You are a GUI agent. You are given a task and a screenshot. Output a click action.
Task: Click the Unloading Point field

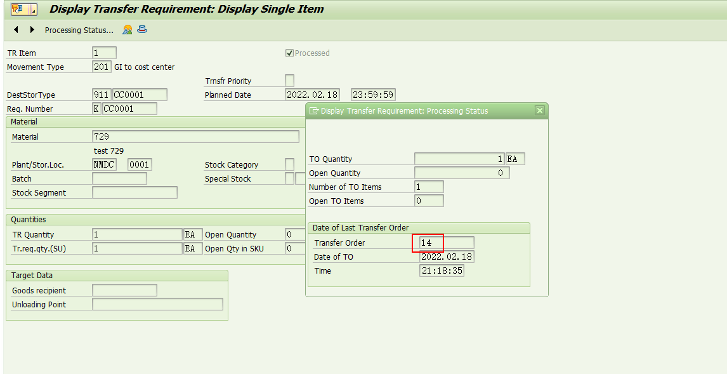[x=157, y=304]
